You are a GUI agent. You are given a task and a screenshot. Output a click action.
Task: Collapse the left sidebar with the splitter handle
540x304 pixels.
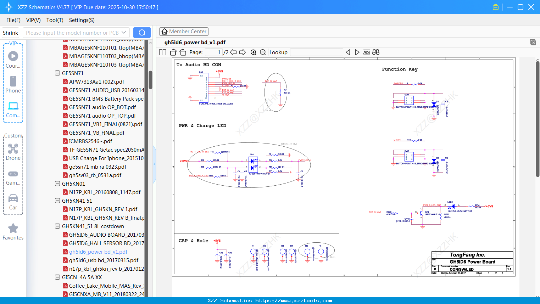coord(154,164)
